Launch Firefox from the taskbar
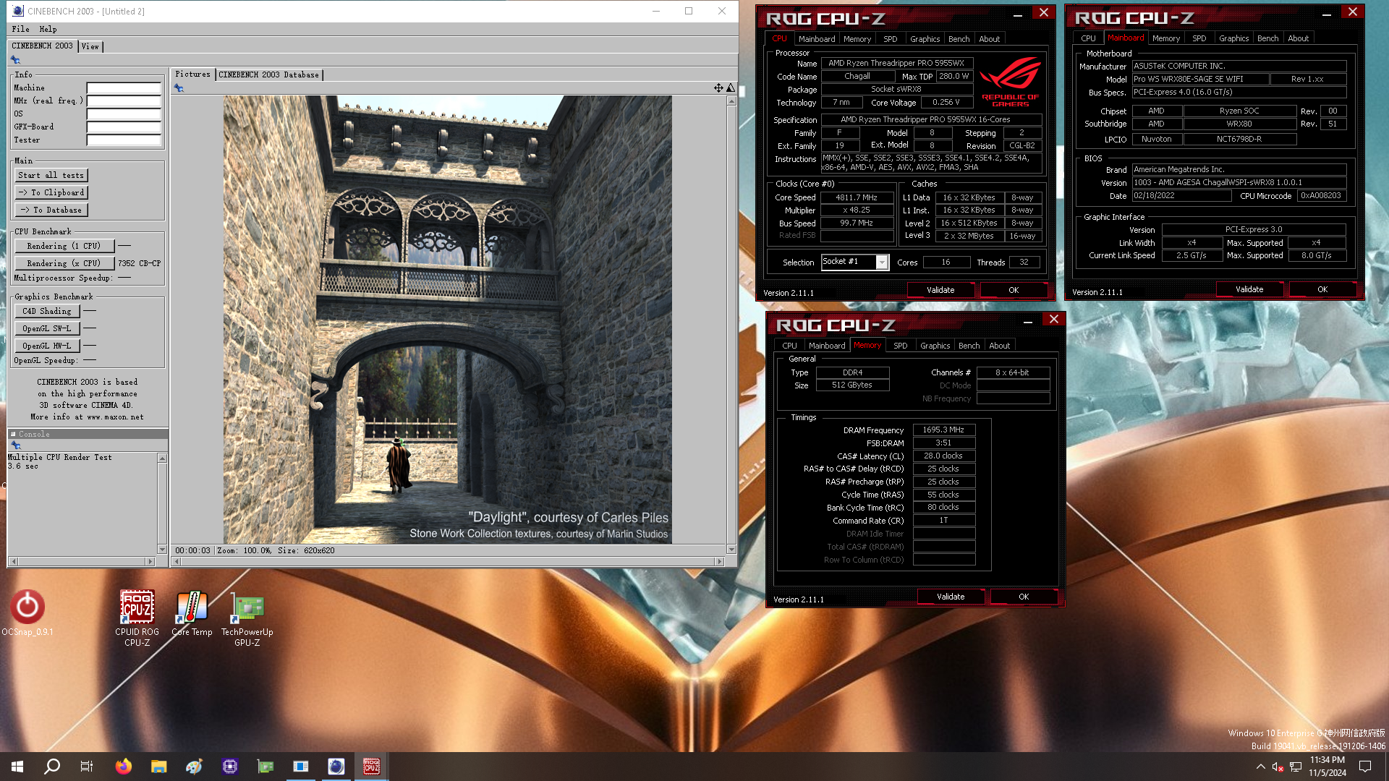The image size is (1389, 781). coord(124,767)
